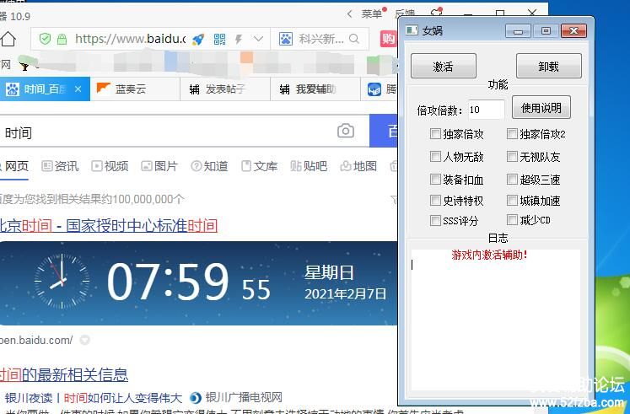Click the 2021年2月7日 date text
The image size is (630, 414).
click(x=345, y=294)
